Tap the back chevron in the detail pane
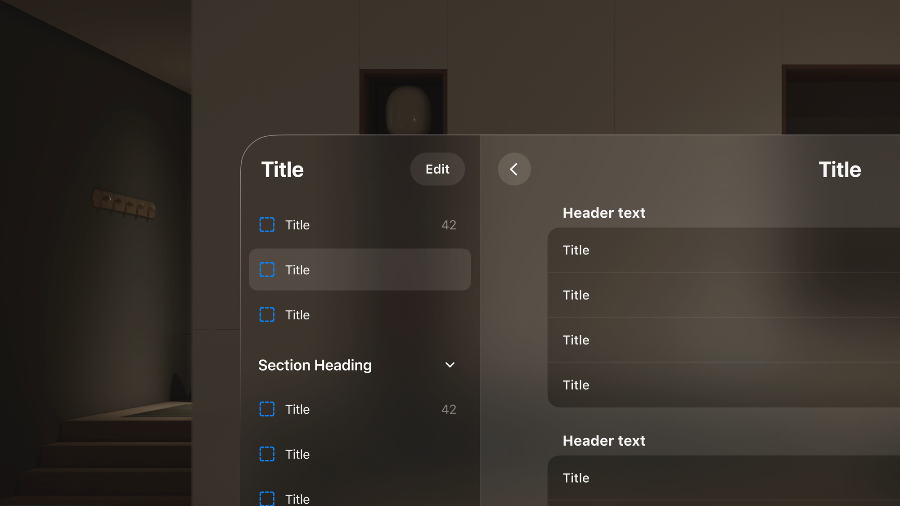900x506 pixels. point(514,169)
